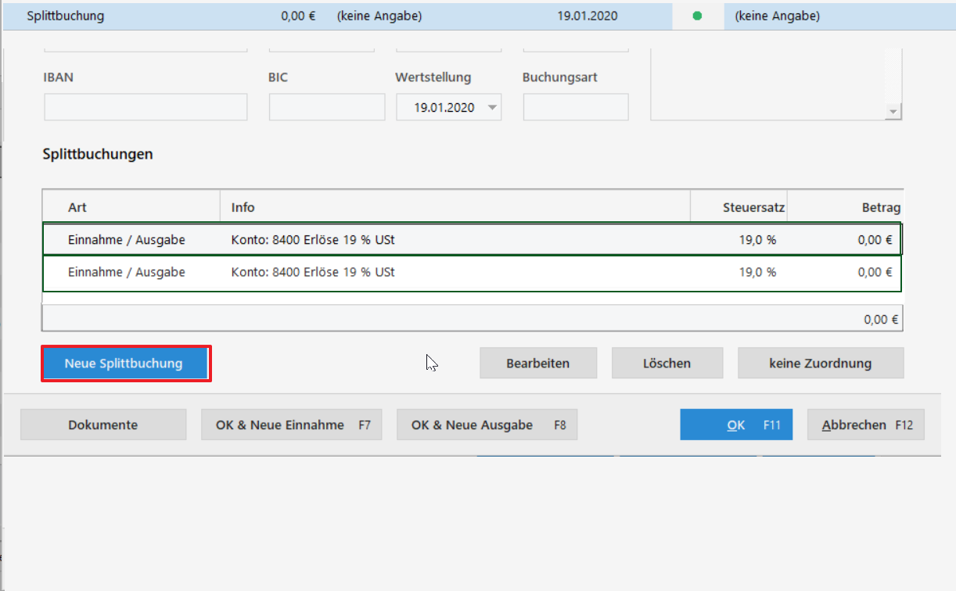
Task: Click the second row's Konto: 8400 Erlöse info
Action: [313, 272]
